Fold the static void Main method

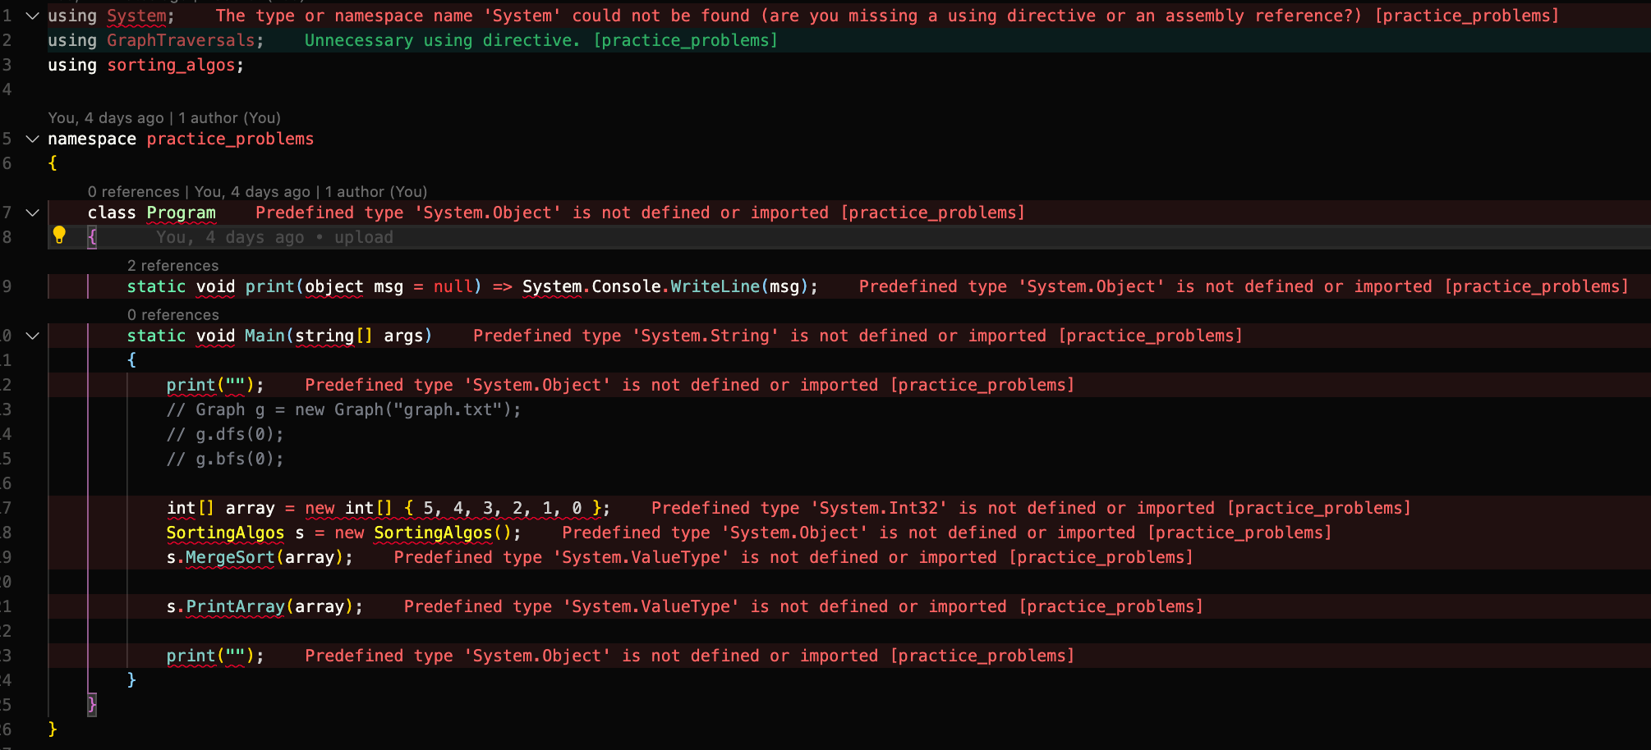[x=33, y=336]
